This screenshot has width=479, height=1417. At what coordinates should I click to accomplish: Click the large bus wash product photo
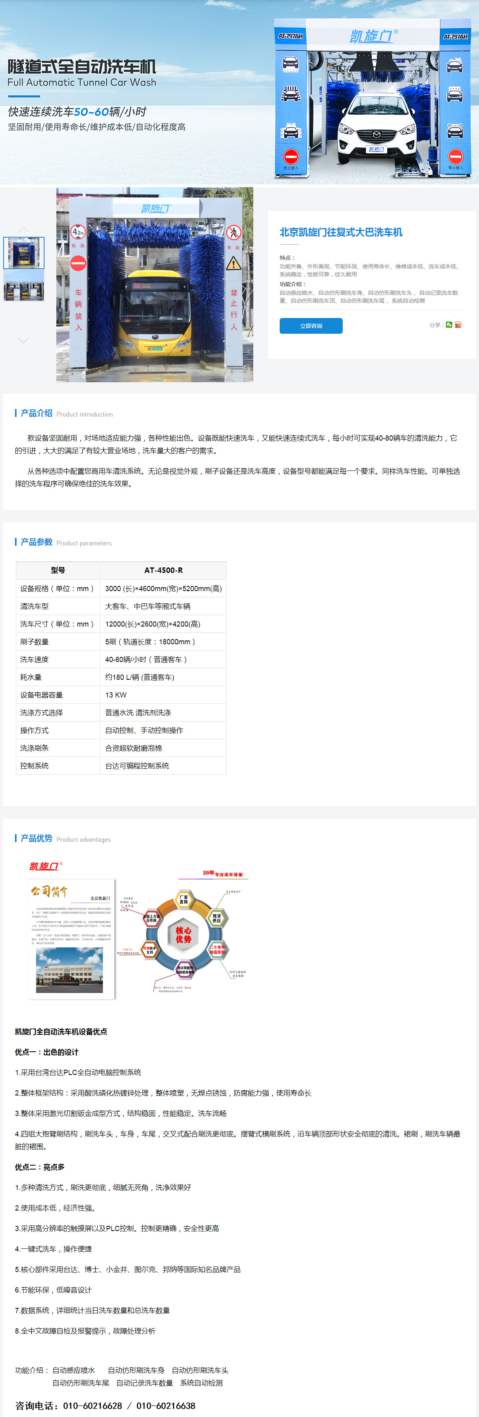pyautogui.click(x=154, y=285)
